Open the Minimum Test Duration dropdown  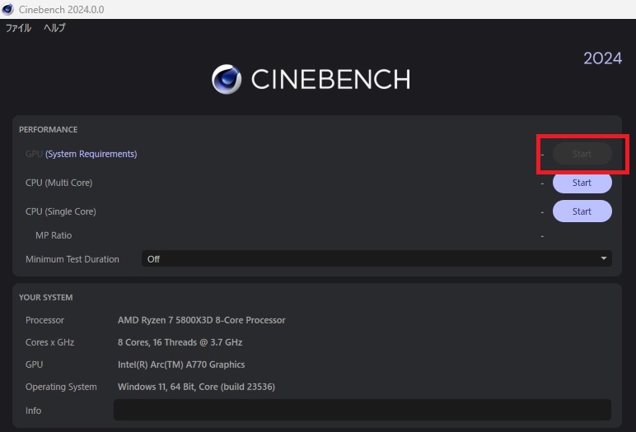point(376,258)
